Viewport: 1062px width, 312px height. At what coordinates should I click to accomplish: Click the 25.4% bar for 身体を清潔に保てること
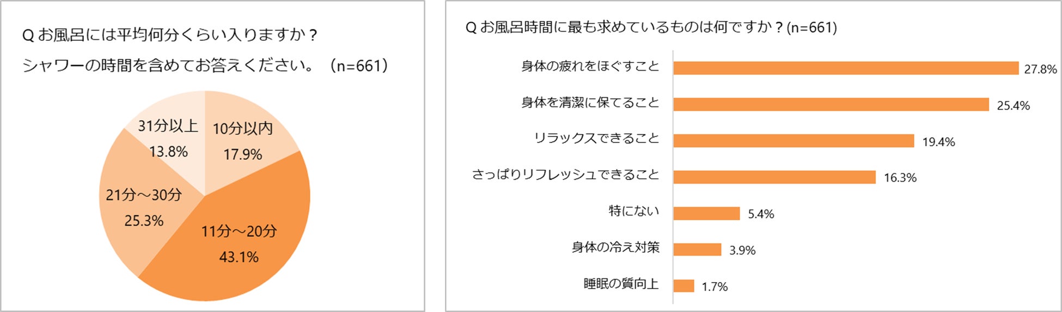pos(831,104)
